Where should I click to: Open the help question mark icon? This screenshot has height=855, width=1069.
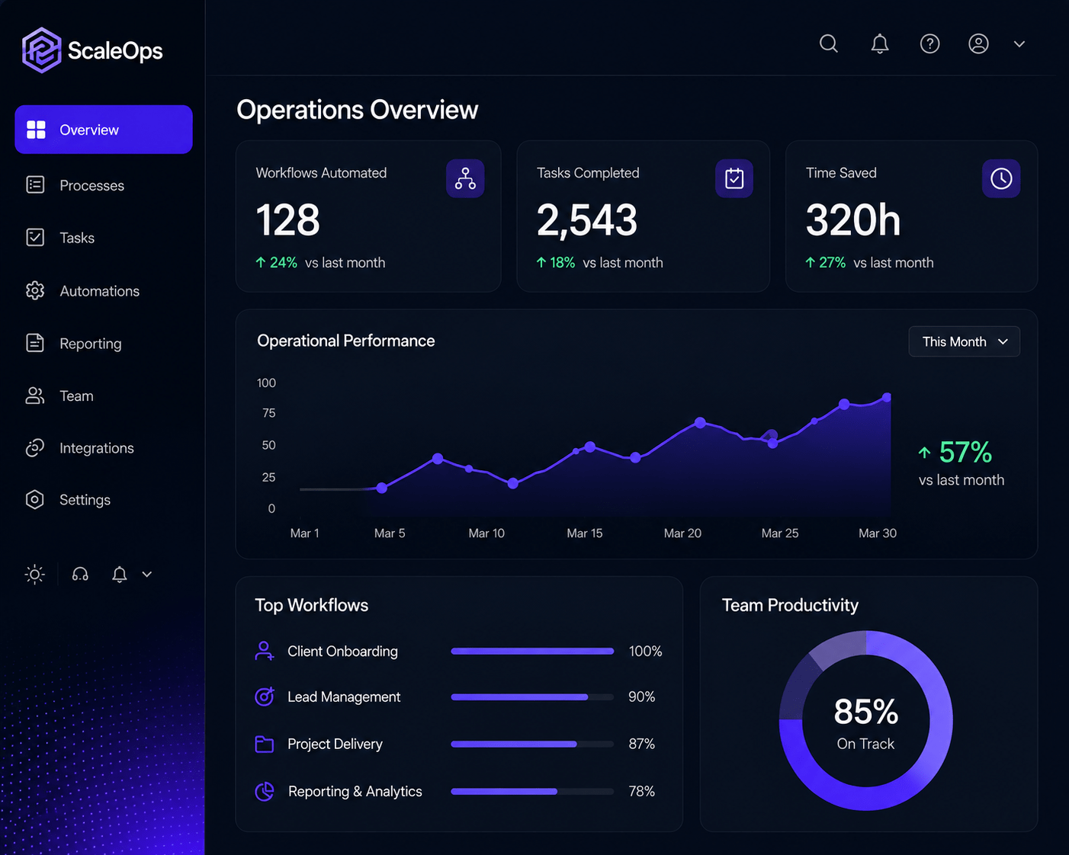(929, 44)
